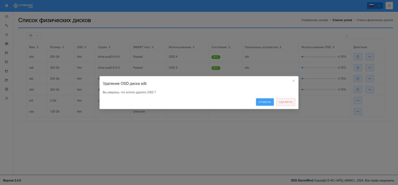
Task: Sort by Связанные устройства column arrows
Action: pyautogui.click(x=280, y=47)
